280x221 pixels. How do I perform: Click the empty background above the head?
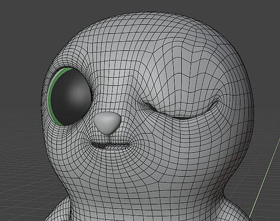(138, 5)
